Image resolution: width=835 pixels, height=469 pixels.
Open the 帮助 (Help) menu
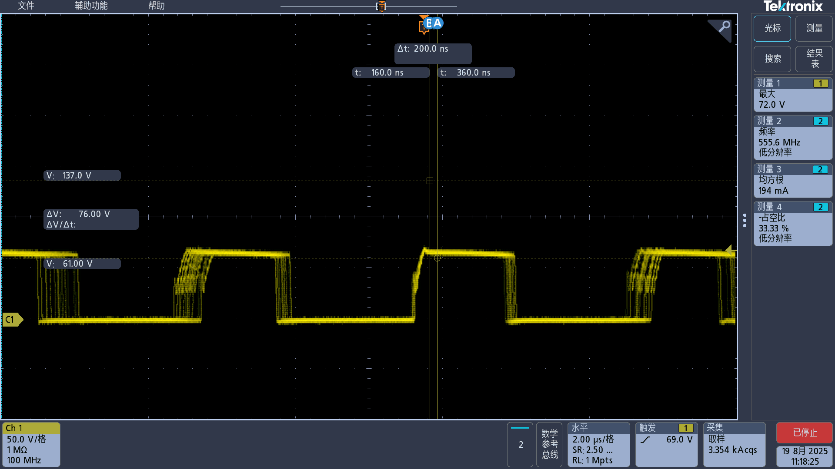pos(156,6)
